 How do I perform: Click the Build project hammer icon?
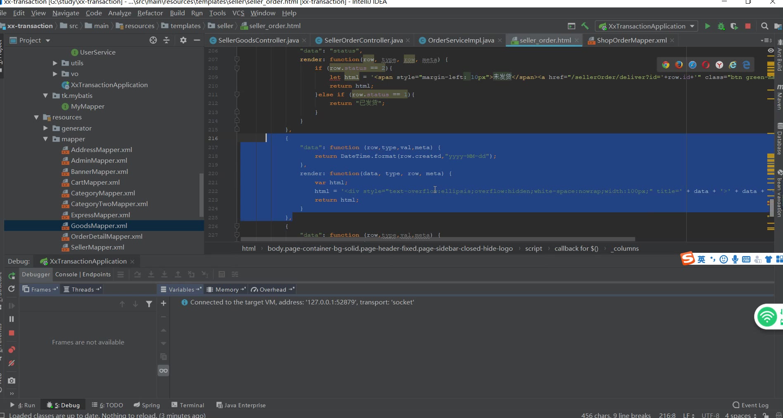click(585, 26)
